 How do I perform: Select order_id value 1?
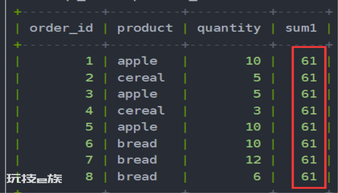click(x=89, y=61)
